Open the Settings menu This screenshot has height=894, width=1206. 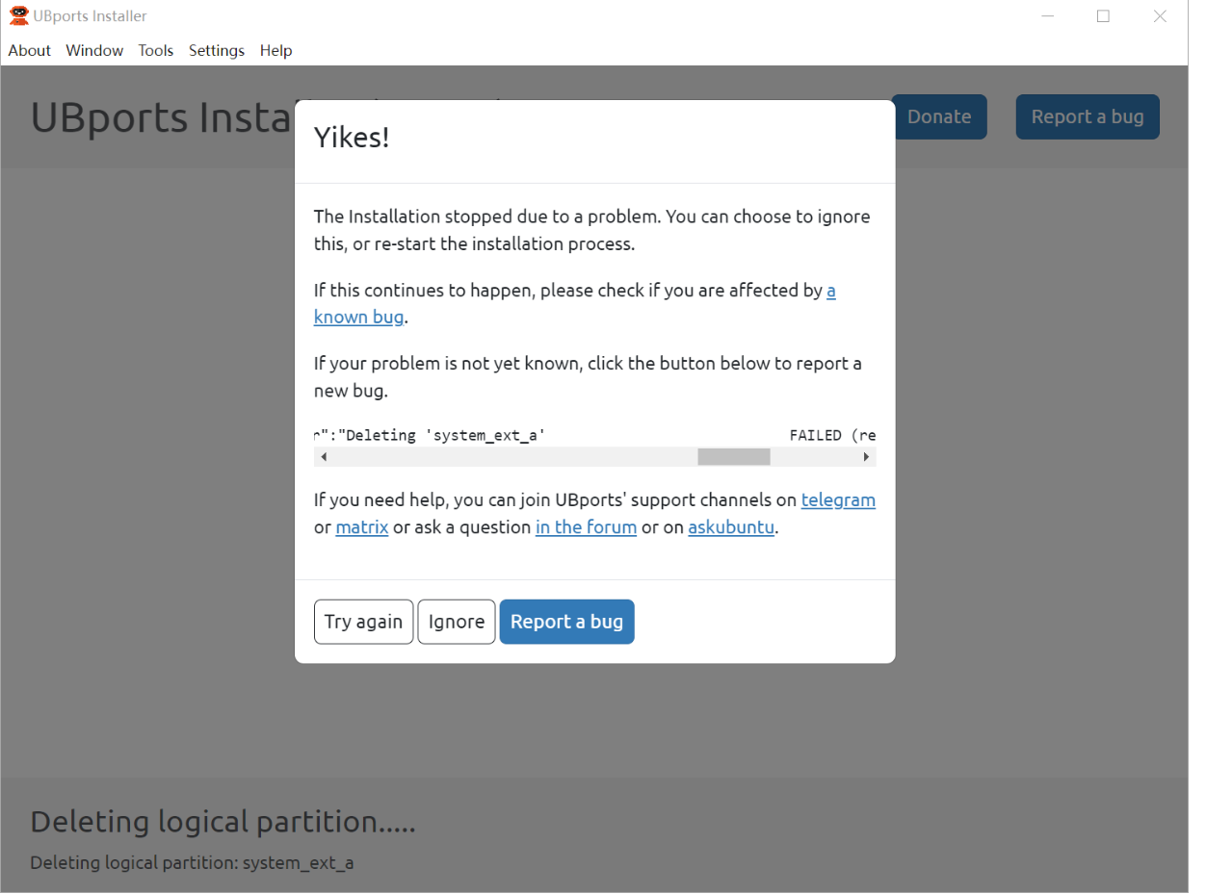tap(217, 50)
